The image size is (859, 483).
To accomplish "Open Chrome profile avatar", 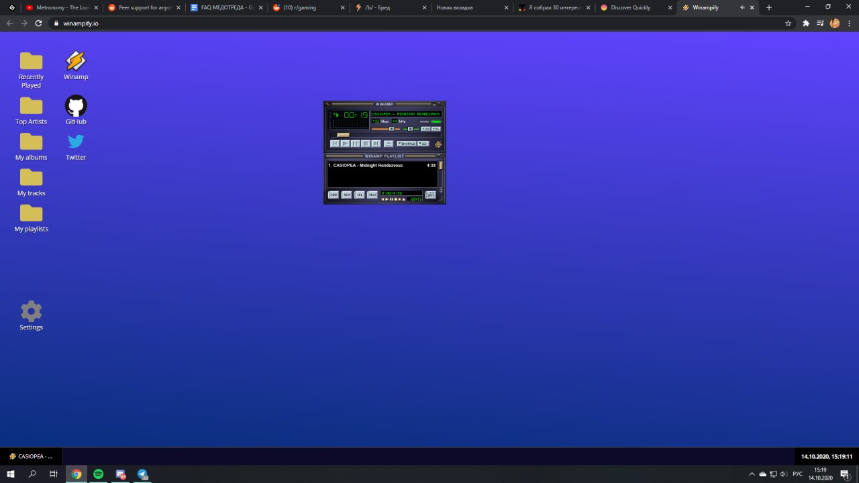I will [835, 23].
